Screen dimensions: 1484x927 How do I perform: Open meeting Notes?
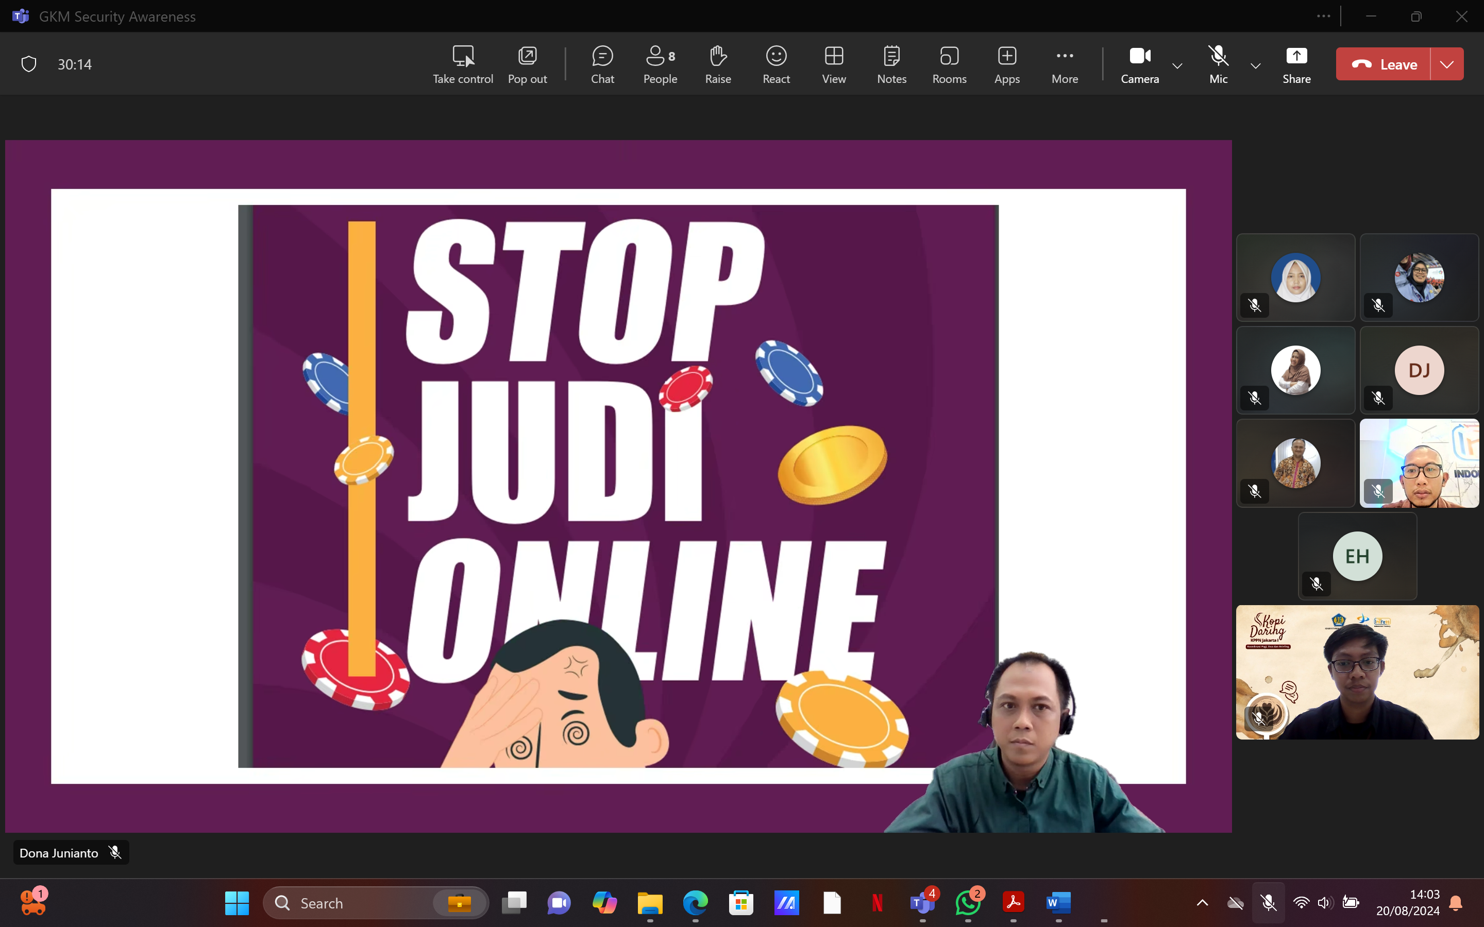[x=891, y=64]
